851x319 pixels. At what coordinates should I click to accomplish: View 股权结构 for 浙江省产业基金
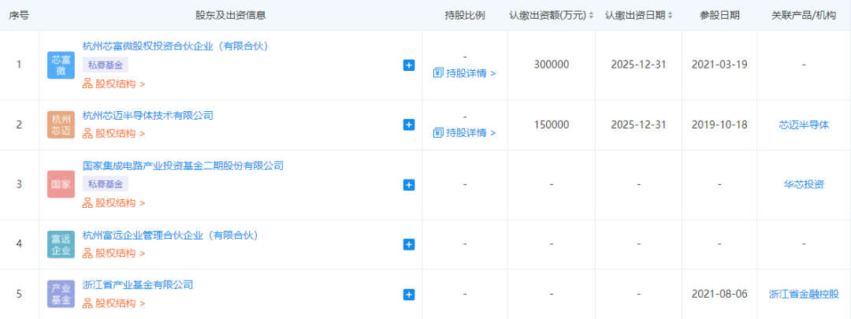[114, 302]
